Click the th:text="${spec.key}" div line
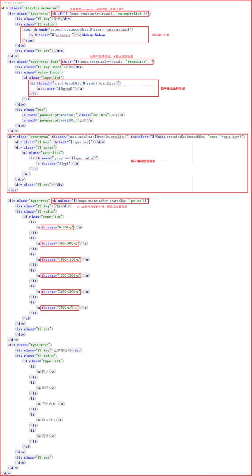Viewport: 252px width, 476px height. click(60, 142)
